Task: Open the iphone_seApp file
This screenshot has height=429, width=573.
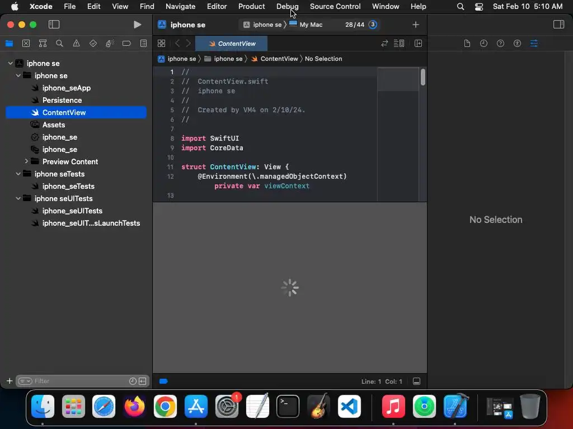Action: tap(66, 88)
